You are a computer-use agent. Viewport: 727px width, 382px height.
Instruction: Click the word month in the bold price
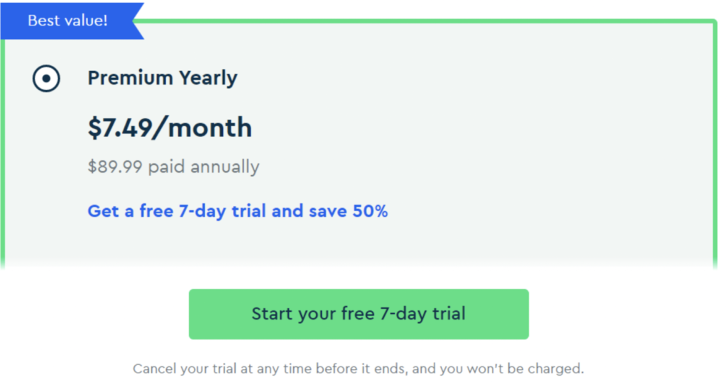pos(211,128)
